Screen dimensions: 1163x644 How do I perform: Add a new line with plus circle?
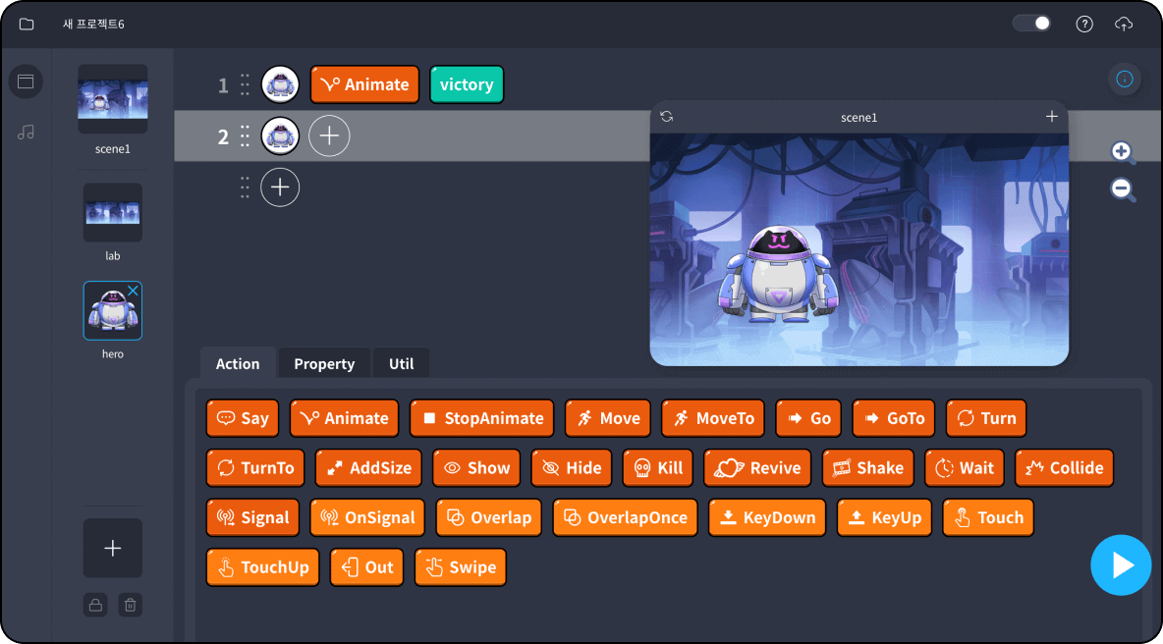[280, 188]
